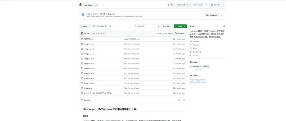Viewport: 286px width, 121px height.
Task: Open the image-1.png commit message link
Action: pos(131,44)
